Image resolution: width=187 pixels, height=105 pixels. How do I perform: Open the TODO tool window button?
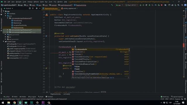click(x=15, y=97)
